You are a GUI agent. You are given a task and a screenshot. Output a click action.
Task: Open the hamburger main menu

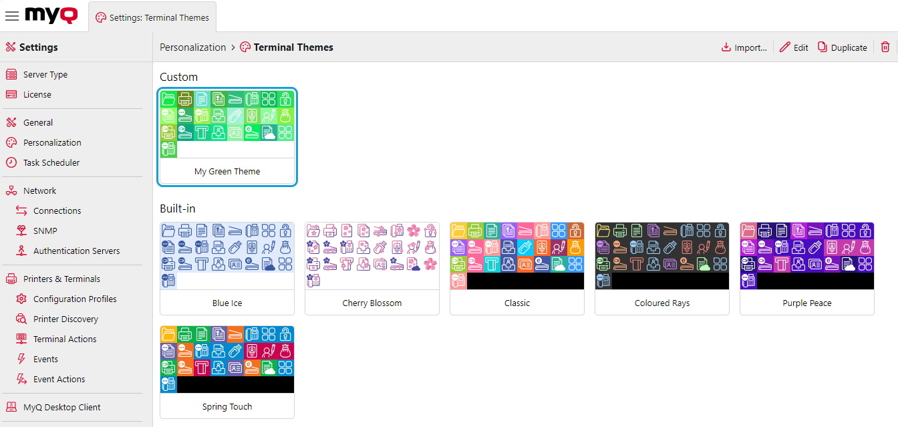pos(12,16)
